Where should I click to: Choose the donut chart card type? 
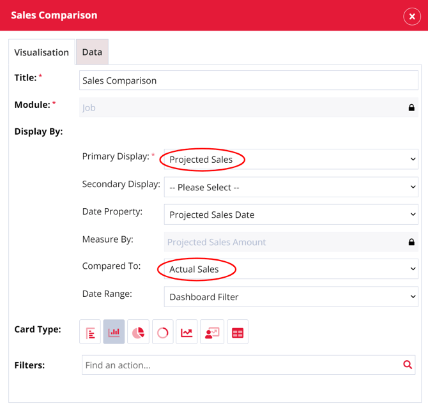pyautogui.click(x=163, y=331)
